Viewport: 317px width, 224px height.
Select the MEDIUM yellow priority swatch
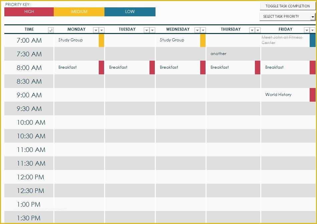(x=79, y=12)
